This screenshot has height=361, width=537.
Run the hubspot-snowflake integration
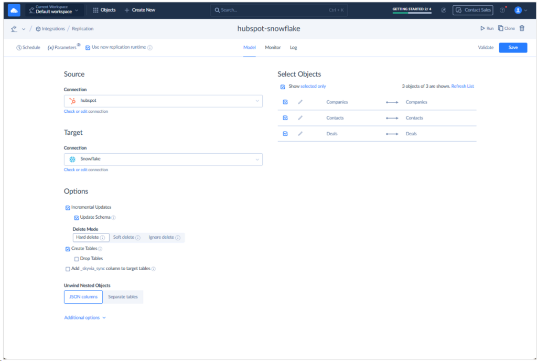pos(487,28)
